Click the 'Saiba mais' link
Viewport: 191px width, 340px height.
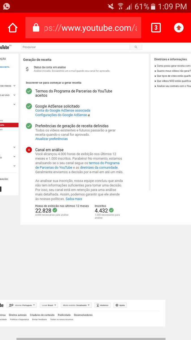74,199
